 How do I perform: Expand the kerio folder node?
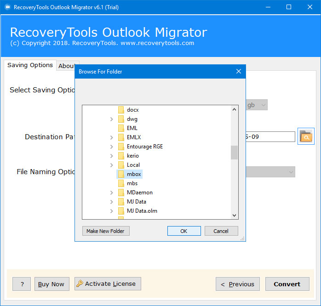[x=112, y=156]
